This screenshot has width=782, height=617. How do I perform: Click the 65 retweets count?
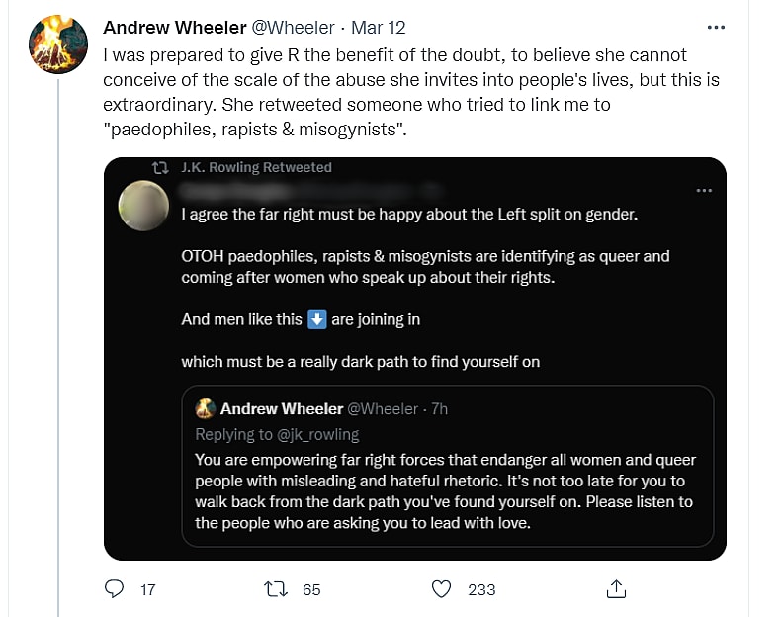pos(311,589)
